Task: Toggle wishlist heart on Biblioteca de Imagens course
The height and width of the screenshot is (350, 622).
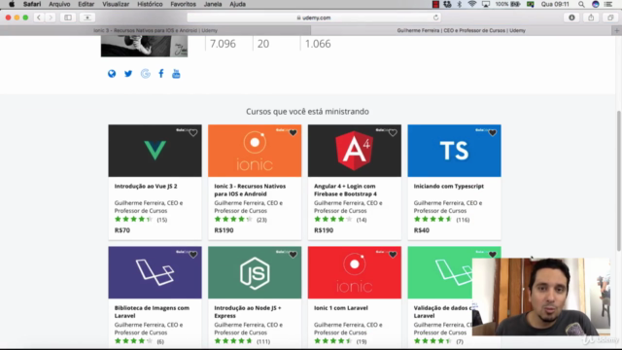Action: click(193, 255)
